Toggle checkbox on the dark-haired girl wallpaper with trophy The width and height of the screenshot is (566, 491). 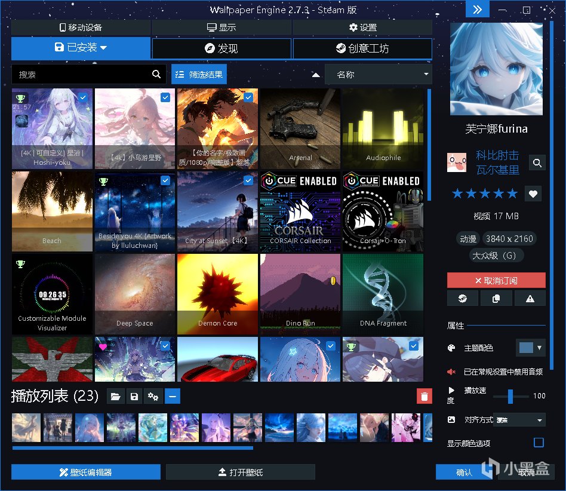(x=414, y=346)
